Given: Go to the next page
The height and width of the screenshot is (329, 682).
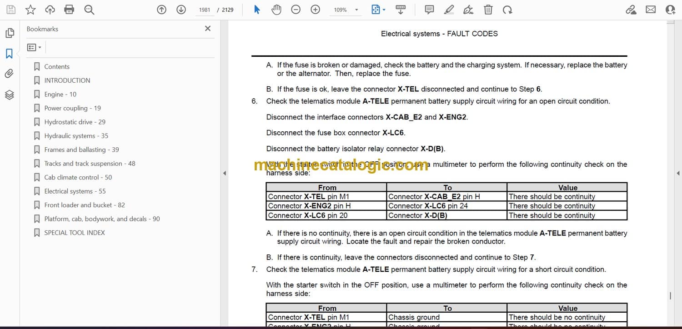Looking at the screenshot, I should [x=181, y=10].
